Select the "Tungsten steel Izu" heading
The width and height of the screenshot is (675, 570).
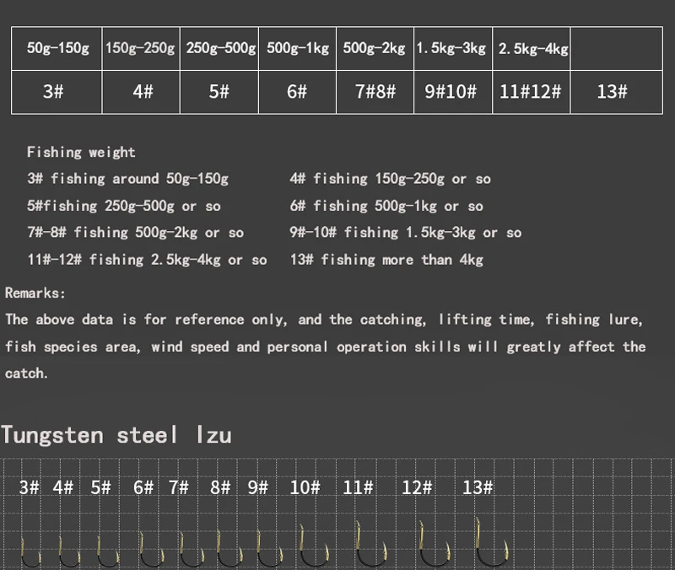pos(116,435)
